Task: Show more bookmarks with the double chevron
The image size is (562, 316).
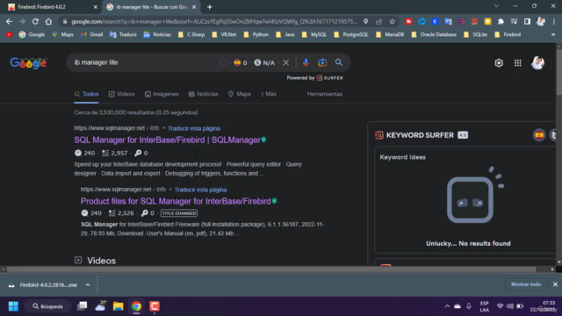Action: 553,34
